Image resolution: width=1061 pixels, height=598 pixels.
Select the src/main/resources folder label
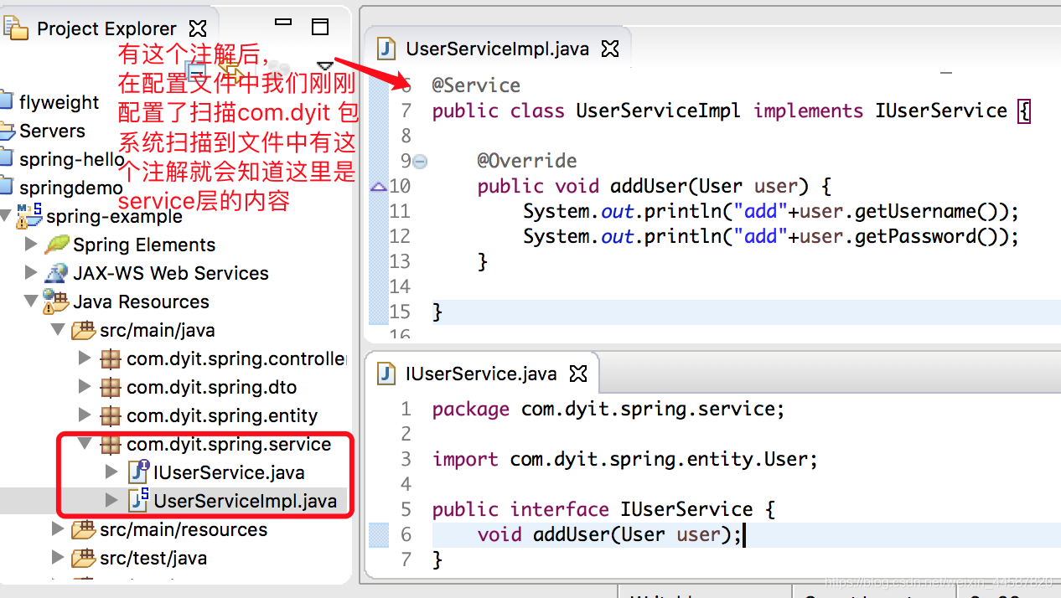pyautogui.click(x=184, y=529)
